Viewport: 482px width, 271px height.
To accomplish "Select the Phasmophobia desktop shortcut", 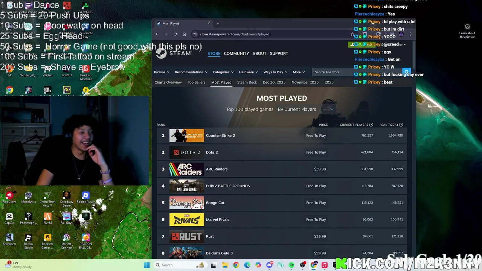I will pos(28,218).
